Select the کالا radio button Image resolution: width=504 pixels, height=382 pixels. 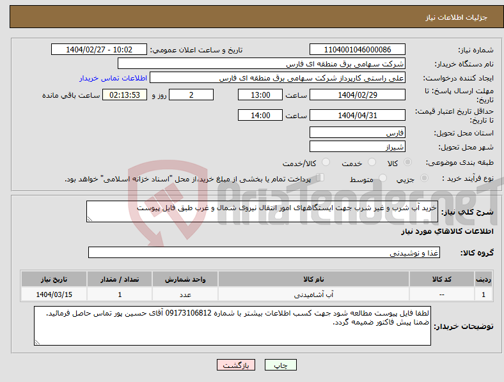(407, 162)
